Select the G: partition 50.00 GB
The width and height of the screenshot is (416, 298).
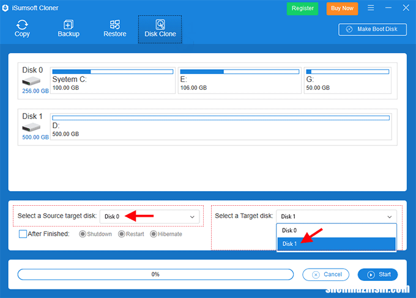click(347, 81)
